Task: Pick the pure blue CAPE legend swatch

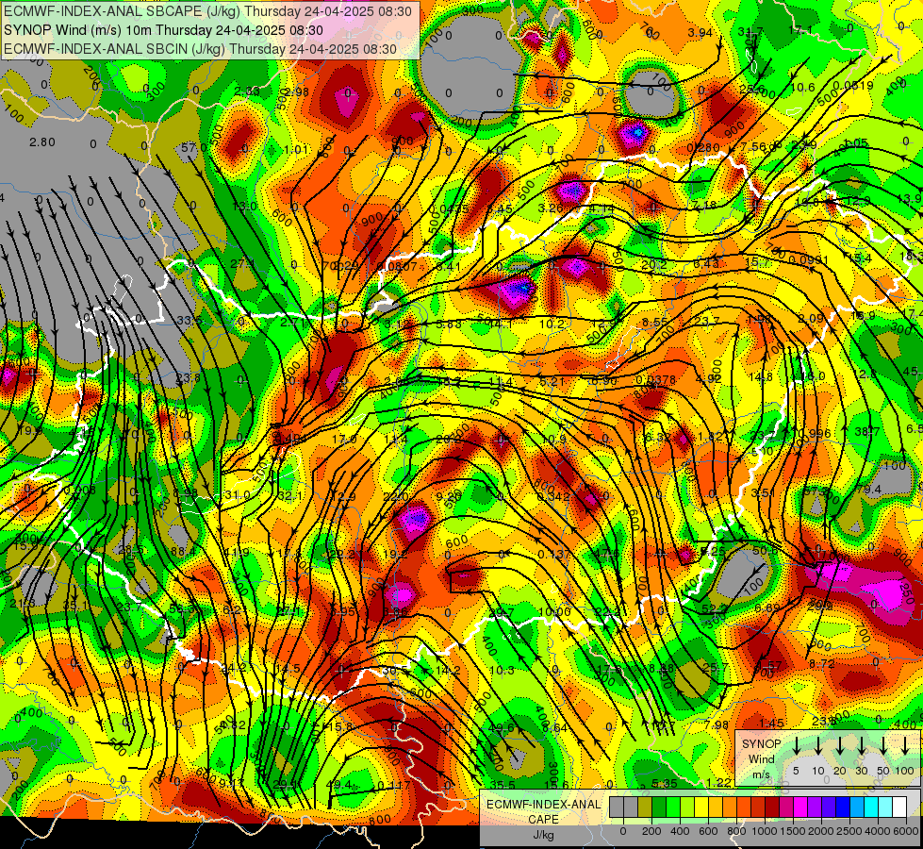Action: (x=842, y=807)
